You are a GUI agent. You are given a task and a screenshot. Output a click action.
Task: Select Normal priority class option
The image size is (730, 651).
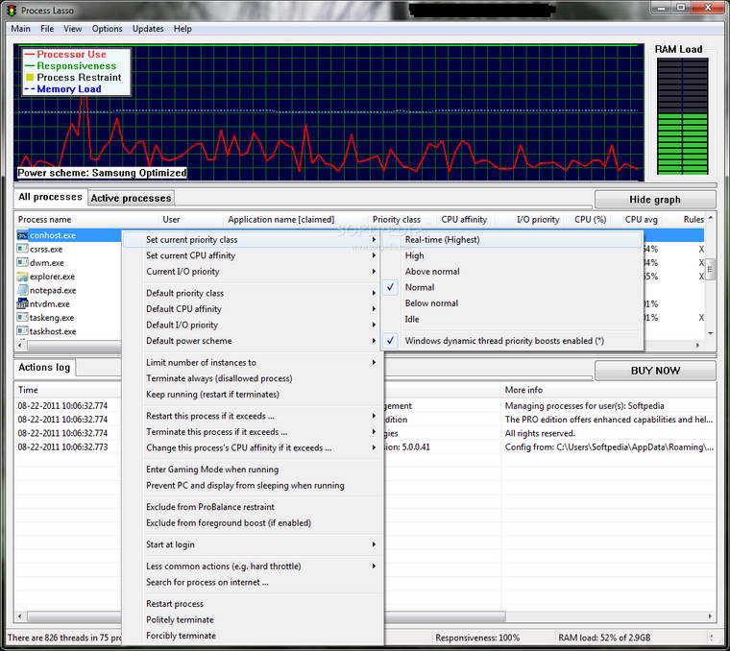coord(419,287)
